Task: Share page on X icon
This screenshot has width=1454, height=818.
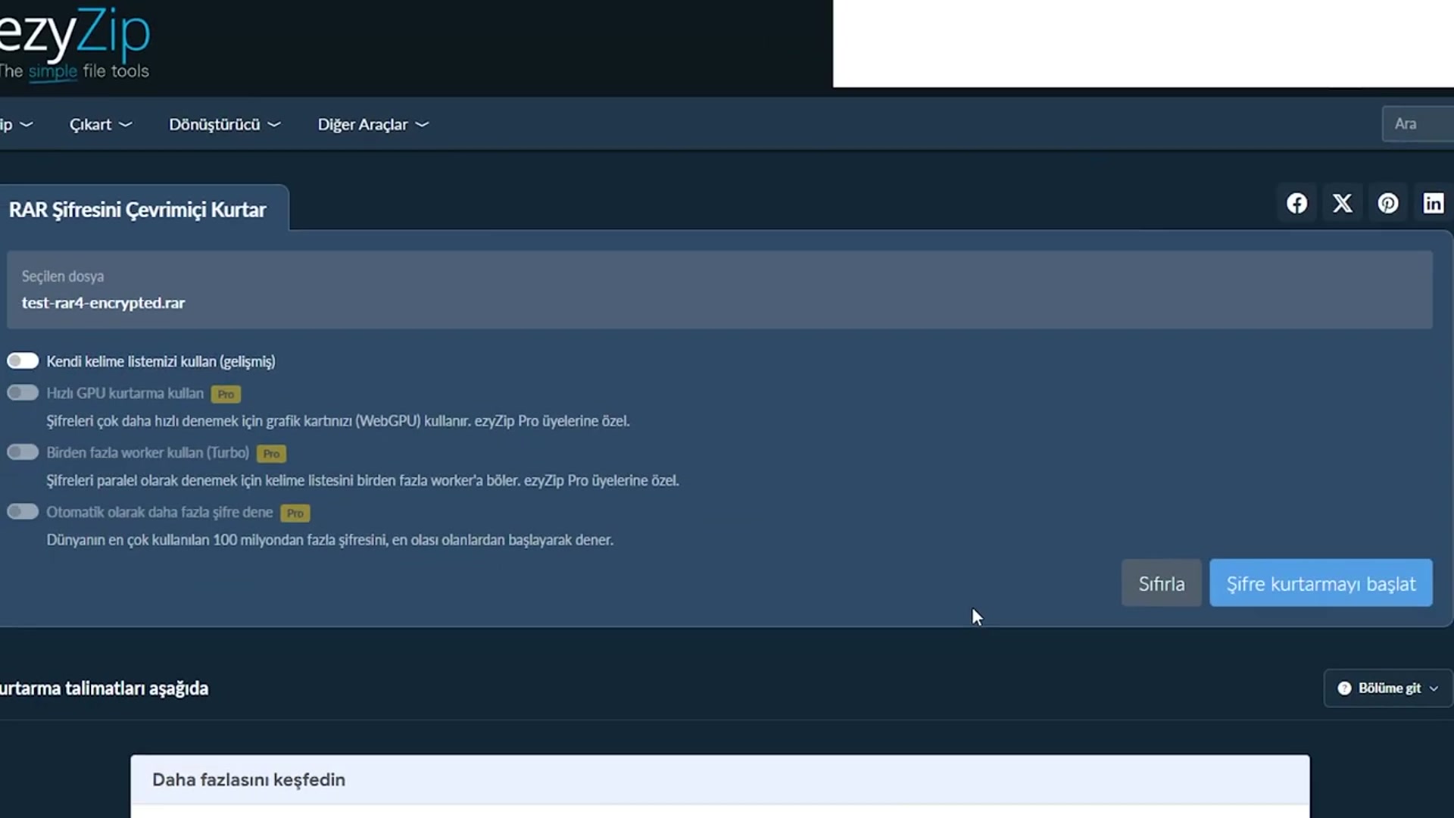Action: click(x=1342, y=203)
